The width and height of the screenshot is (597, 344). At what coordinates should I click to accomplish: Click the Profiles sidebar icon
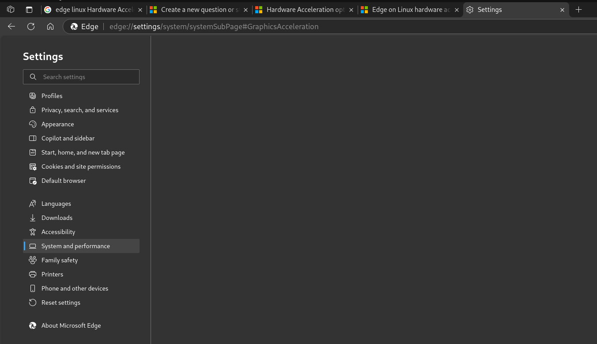click(x=33, y=96)
